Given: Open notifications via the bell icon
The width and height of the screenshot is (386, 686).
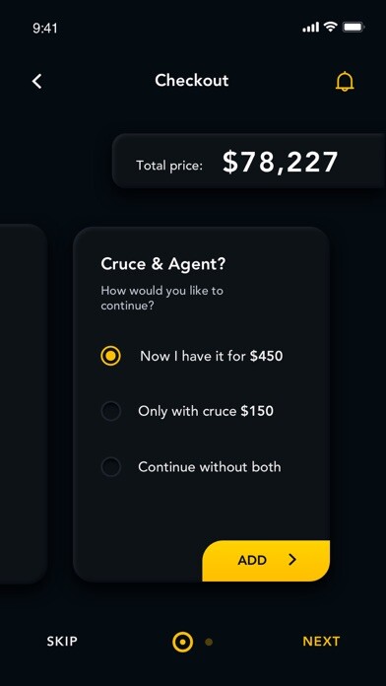Looking at the screenshot, I should 345,81.
